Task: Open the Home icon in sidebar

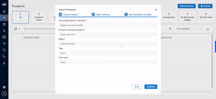Action: [x=4, y=11]
